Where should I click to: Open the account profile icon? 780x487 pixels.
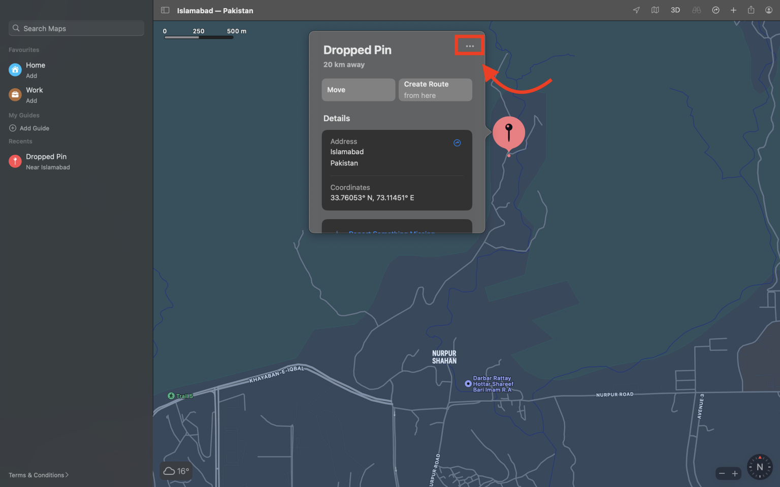coord(768,10)
